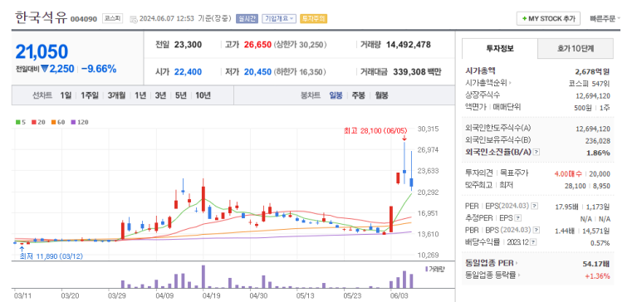Click the help icon next to 추정PER EPS
Image resolution: width=642 pixels, height=302 pixels.
click(518, 217)
